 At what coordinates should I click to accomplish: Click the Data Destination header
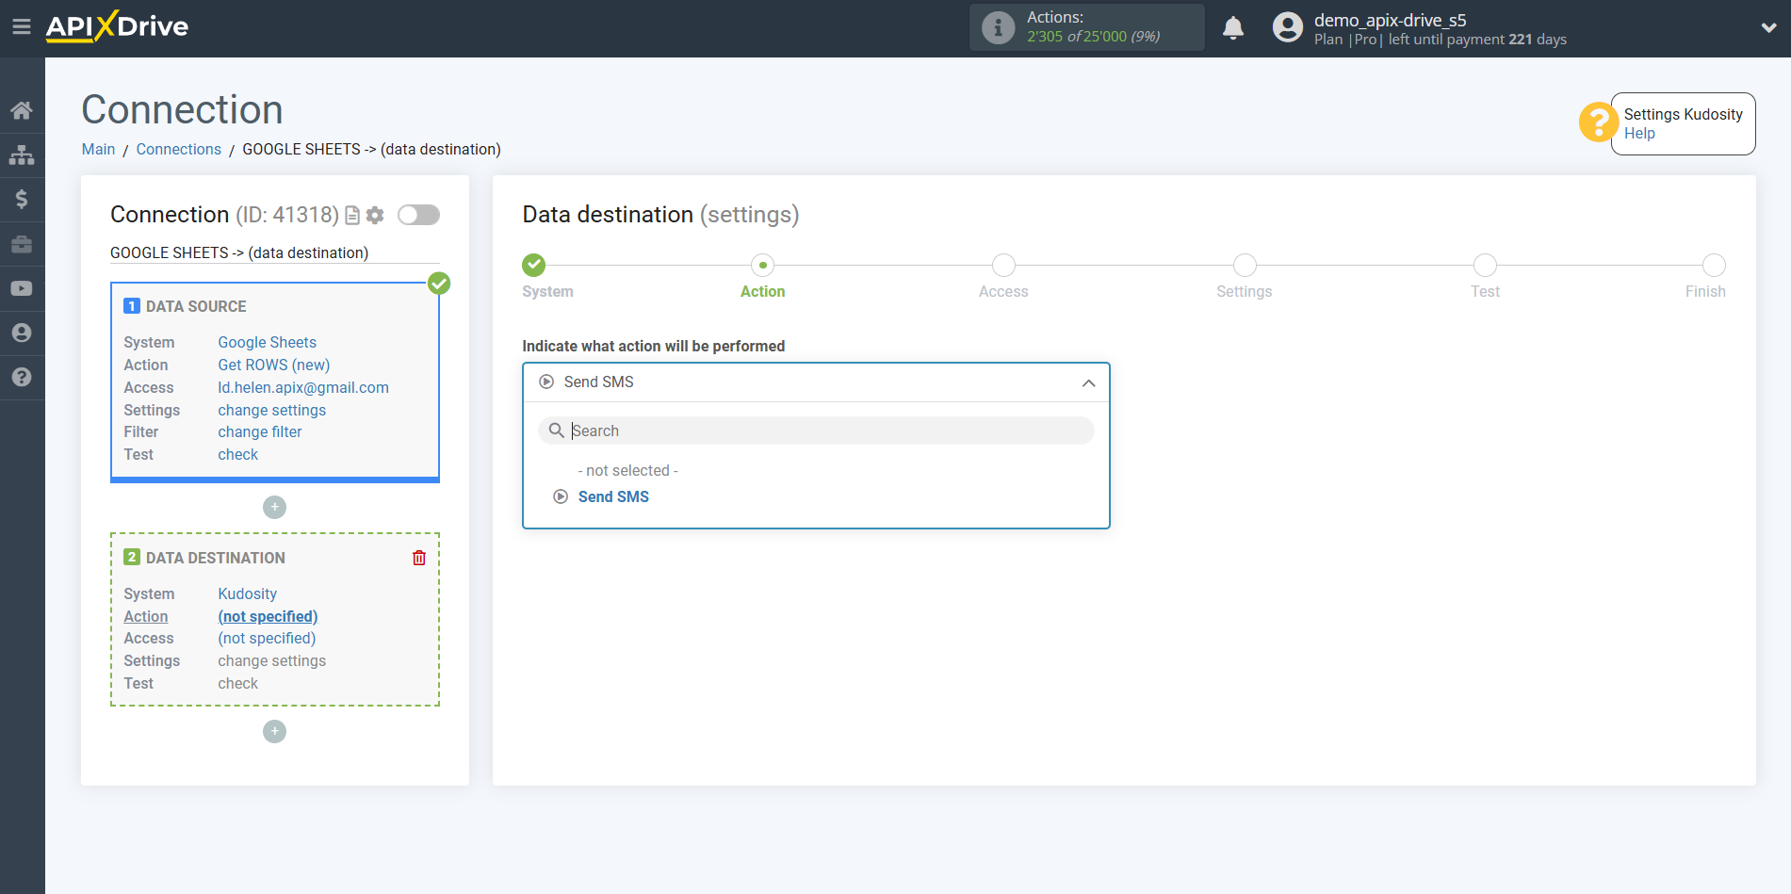215,558
